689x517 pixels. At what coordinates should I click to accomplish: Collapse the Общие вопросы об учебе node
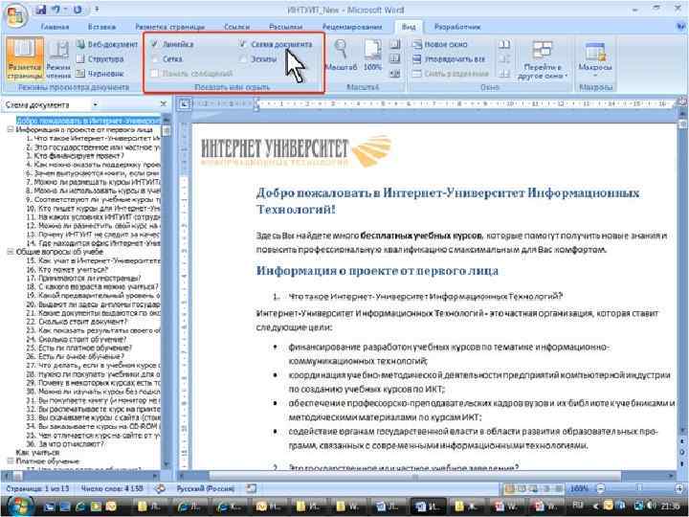[x=10, y=252]
